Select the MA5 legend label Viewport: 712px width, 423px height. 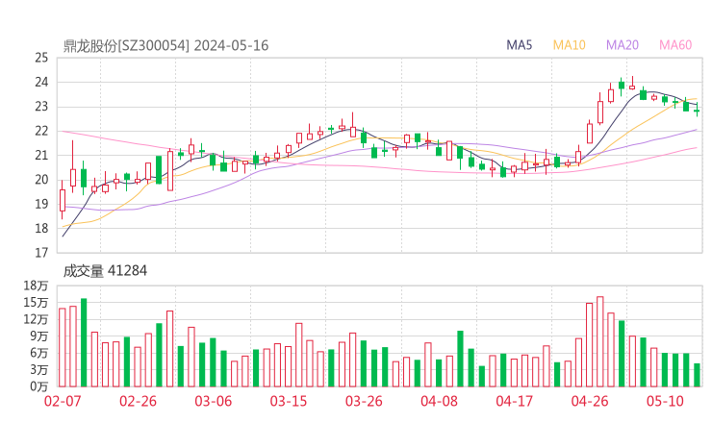(x=519, y=45)
